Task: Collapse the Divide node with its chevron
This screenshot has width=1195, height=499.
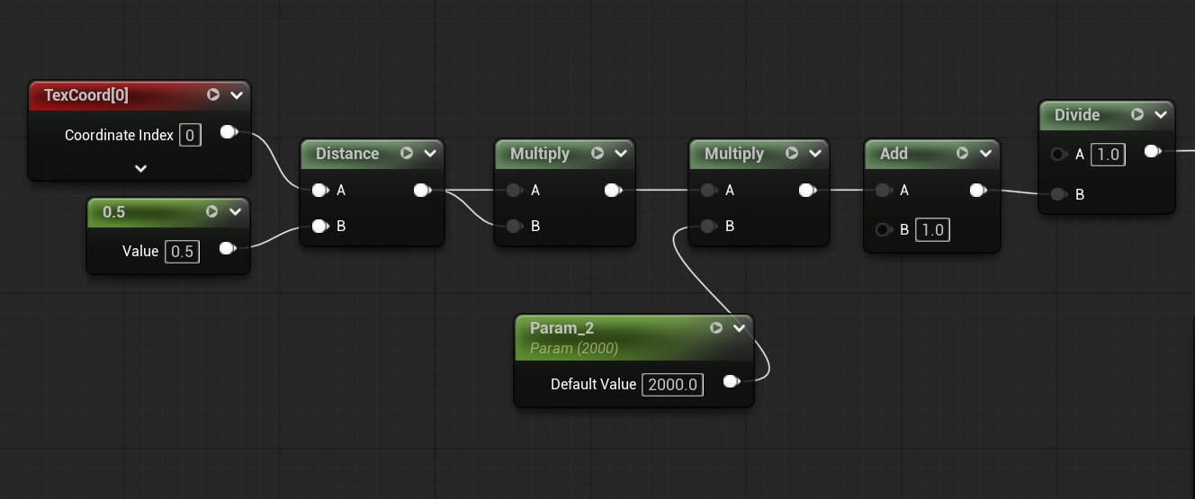Action: click(1160, 114)
